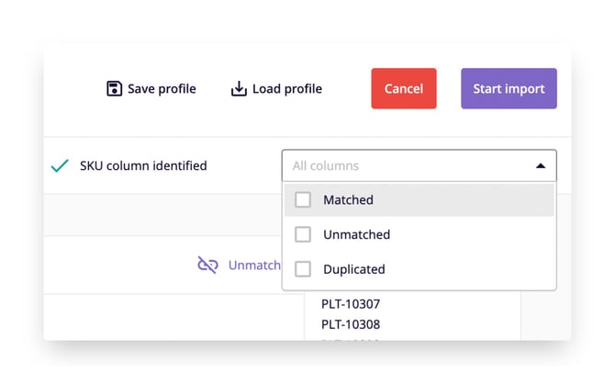Cancel the import with the red button
This screenshot has width=615, height=384.
coord(404,88)
